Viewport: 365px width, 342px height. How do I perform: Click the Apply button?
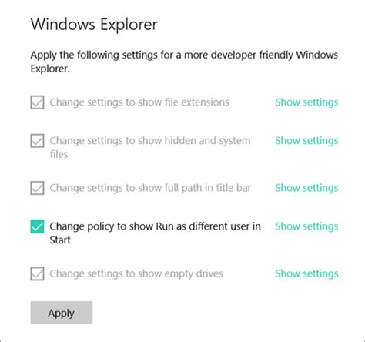pyautogui.click(x=62, y=313)
